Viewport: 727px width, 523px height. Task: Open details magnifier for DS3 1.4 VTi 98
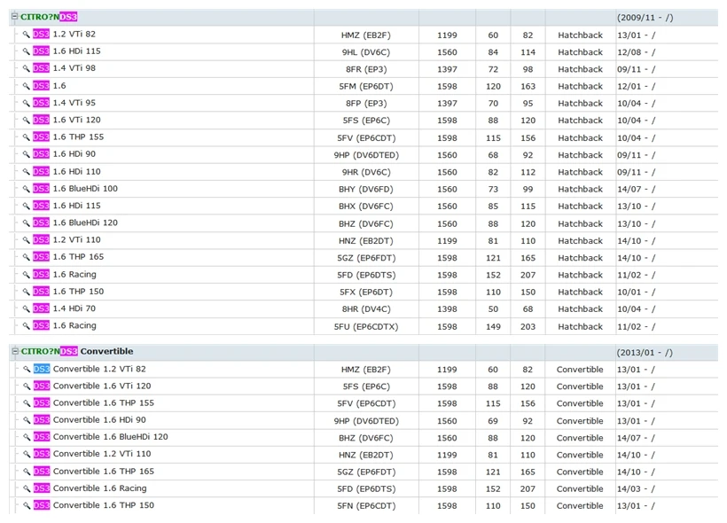[27, 68]
